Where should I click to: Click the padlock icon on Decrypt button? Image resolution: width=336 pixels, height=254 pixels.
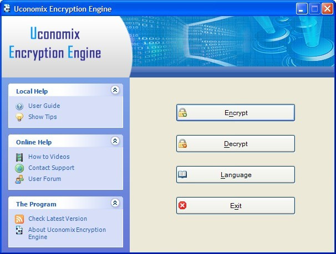pos(183,143)
